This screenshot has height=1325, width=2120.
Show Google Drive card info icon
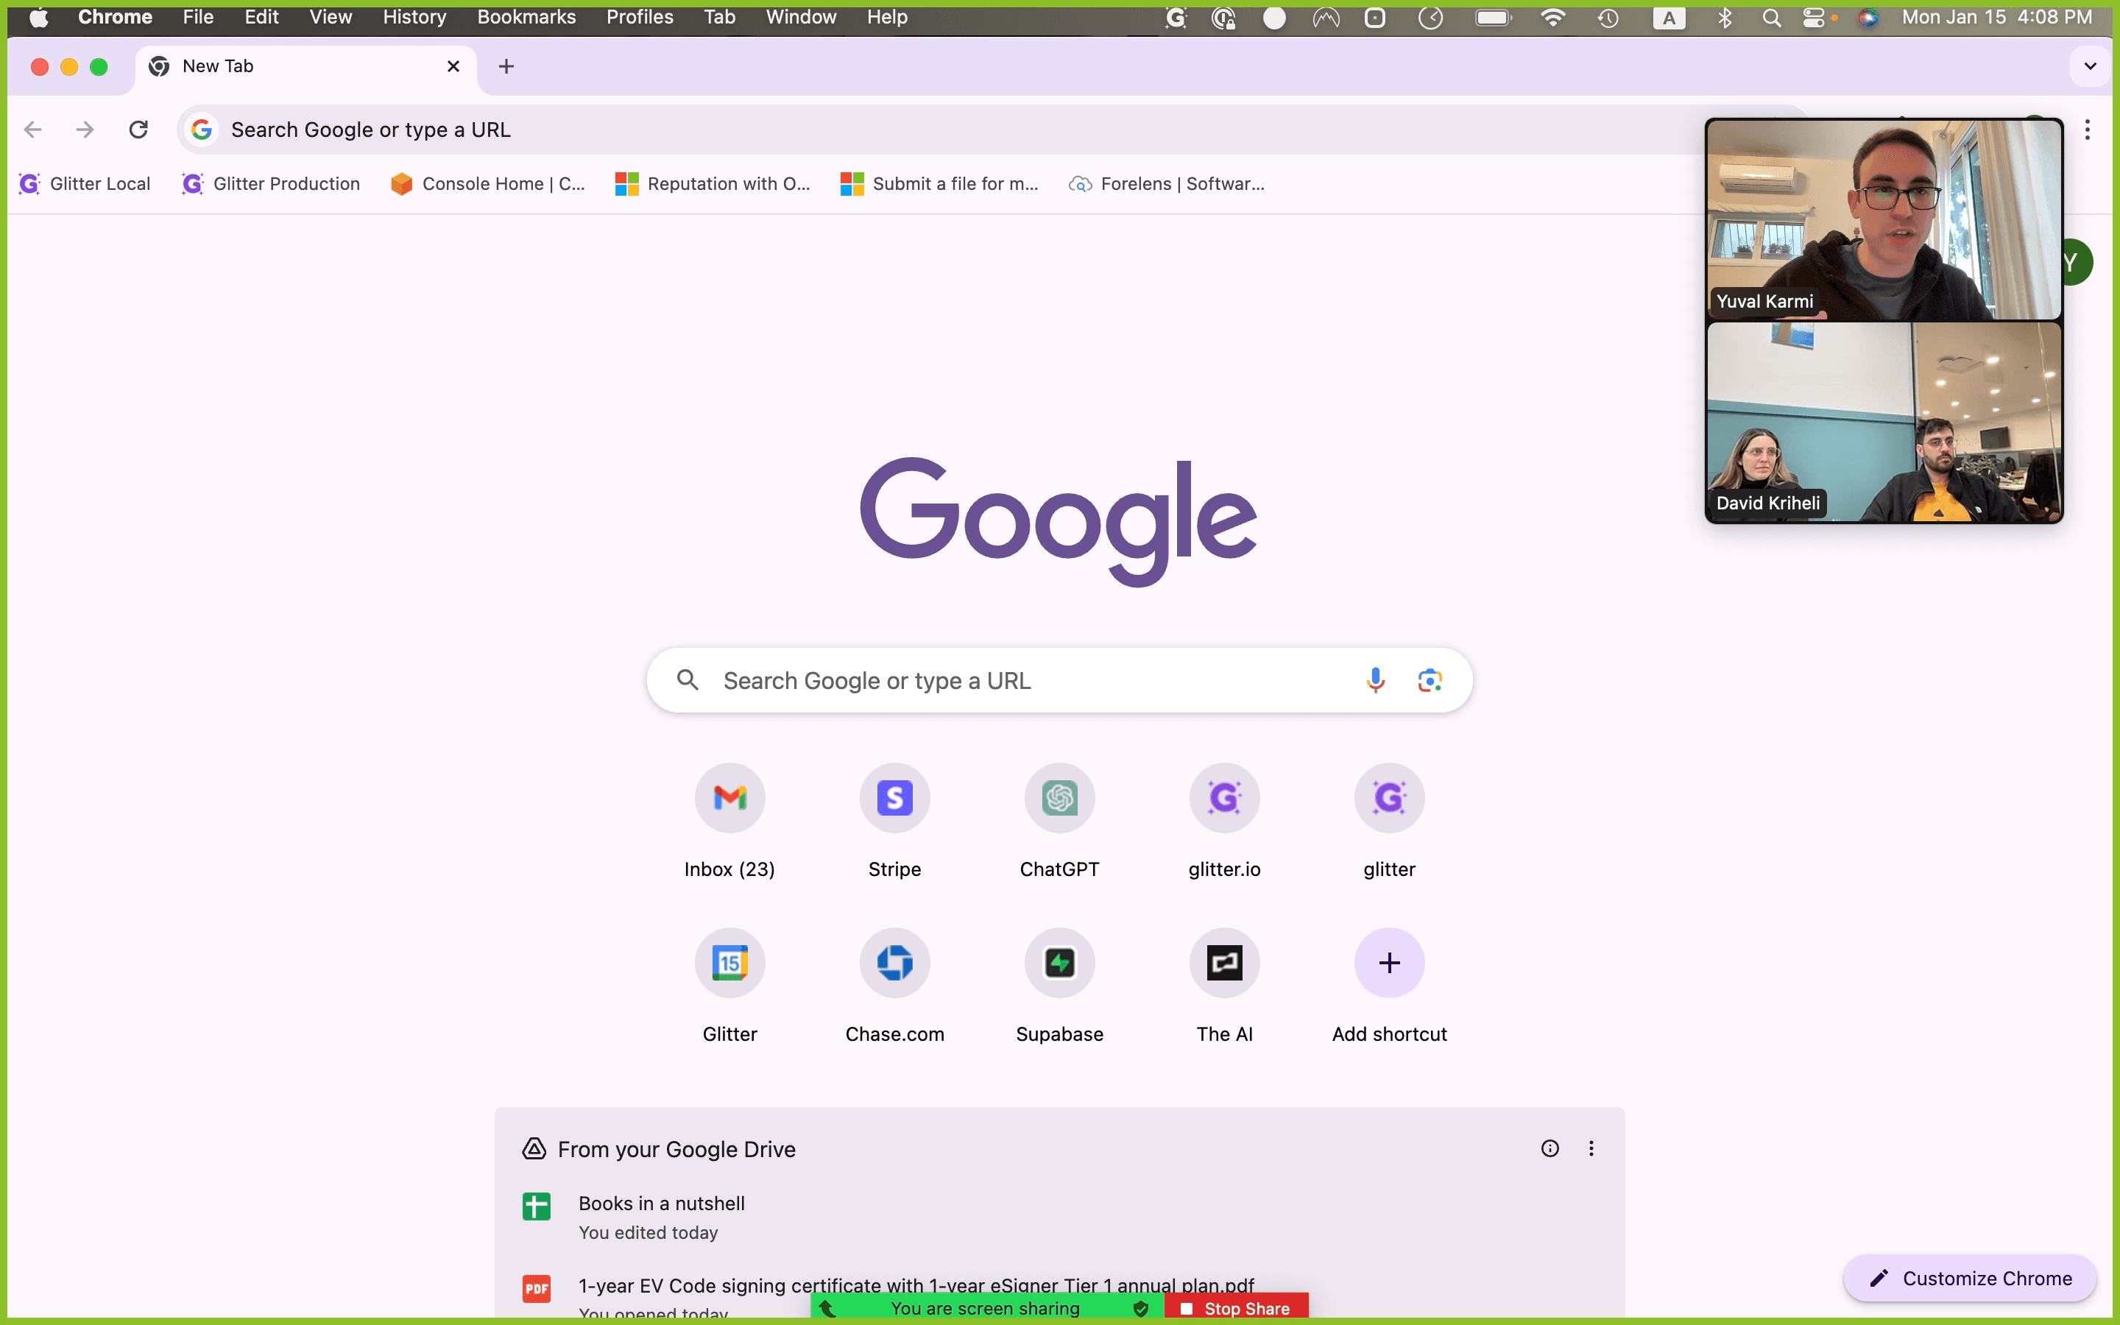tap(1550, 1148)
